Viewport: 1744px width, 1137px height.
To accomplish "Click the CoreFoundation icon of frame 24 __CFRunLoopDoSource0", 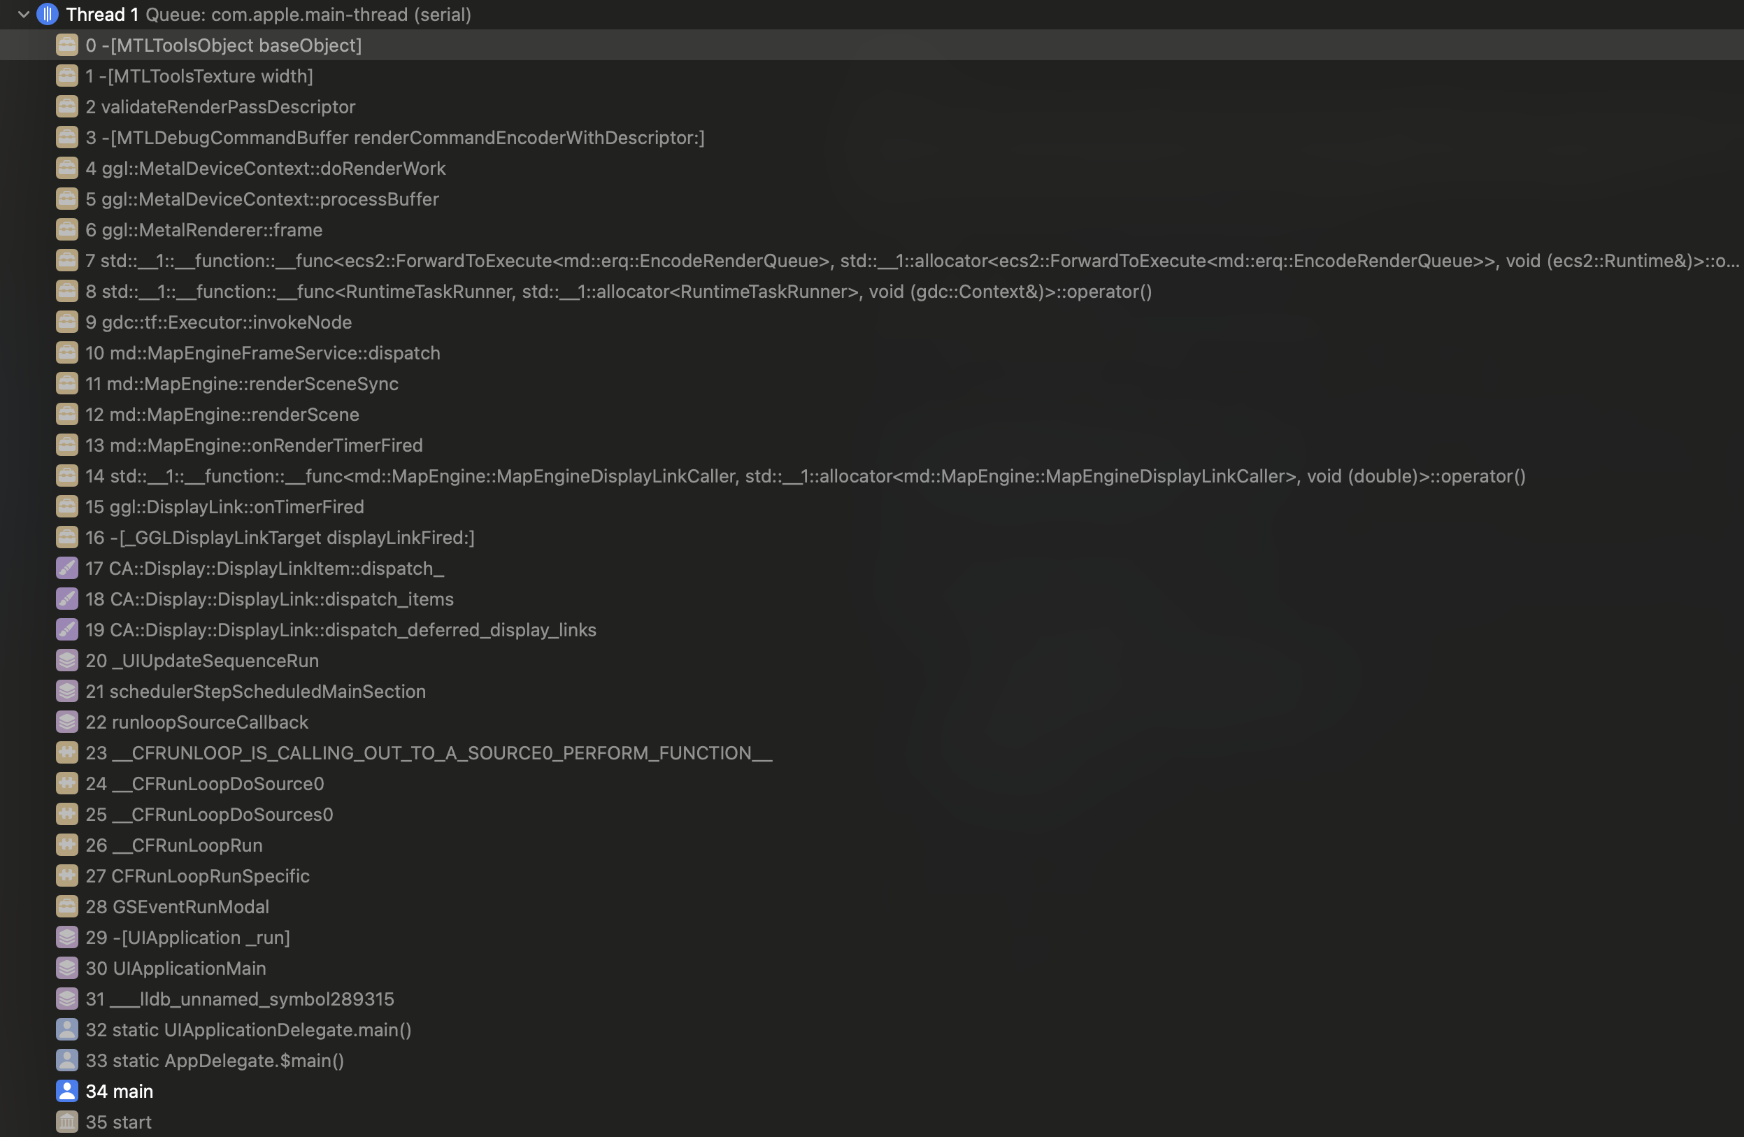I will tap(66, 783).
